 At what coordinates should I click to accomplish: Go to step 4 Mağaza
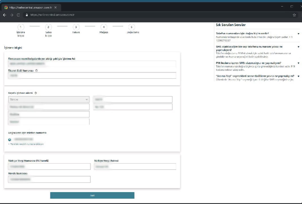104,29
